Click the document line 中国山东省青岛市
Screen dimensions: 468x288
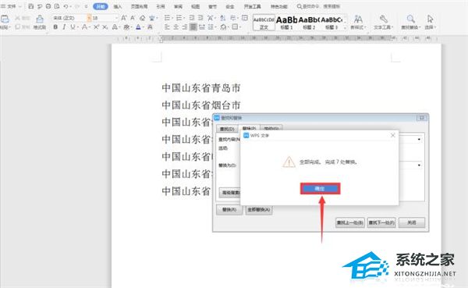pos(201,88)
